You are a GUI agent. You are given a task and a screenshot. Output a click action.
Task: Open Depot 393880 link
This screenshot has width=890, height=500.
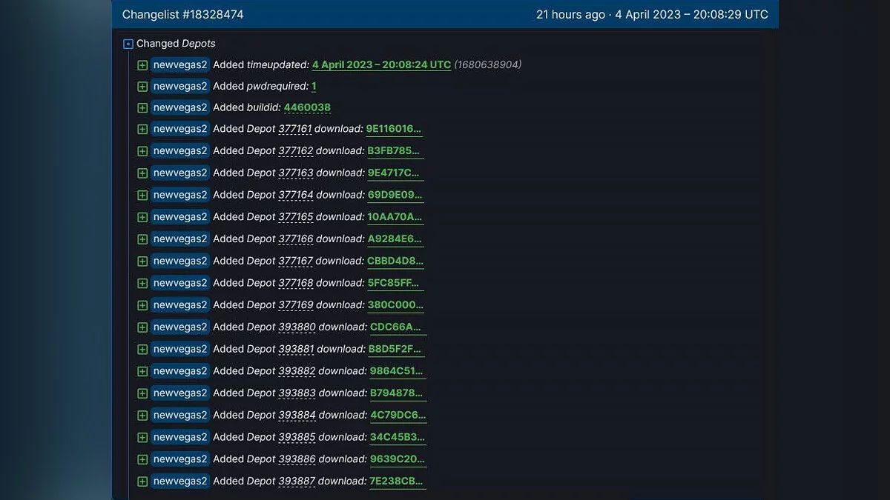pyautogui.click(x=297, y=327)
